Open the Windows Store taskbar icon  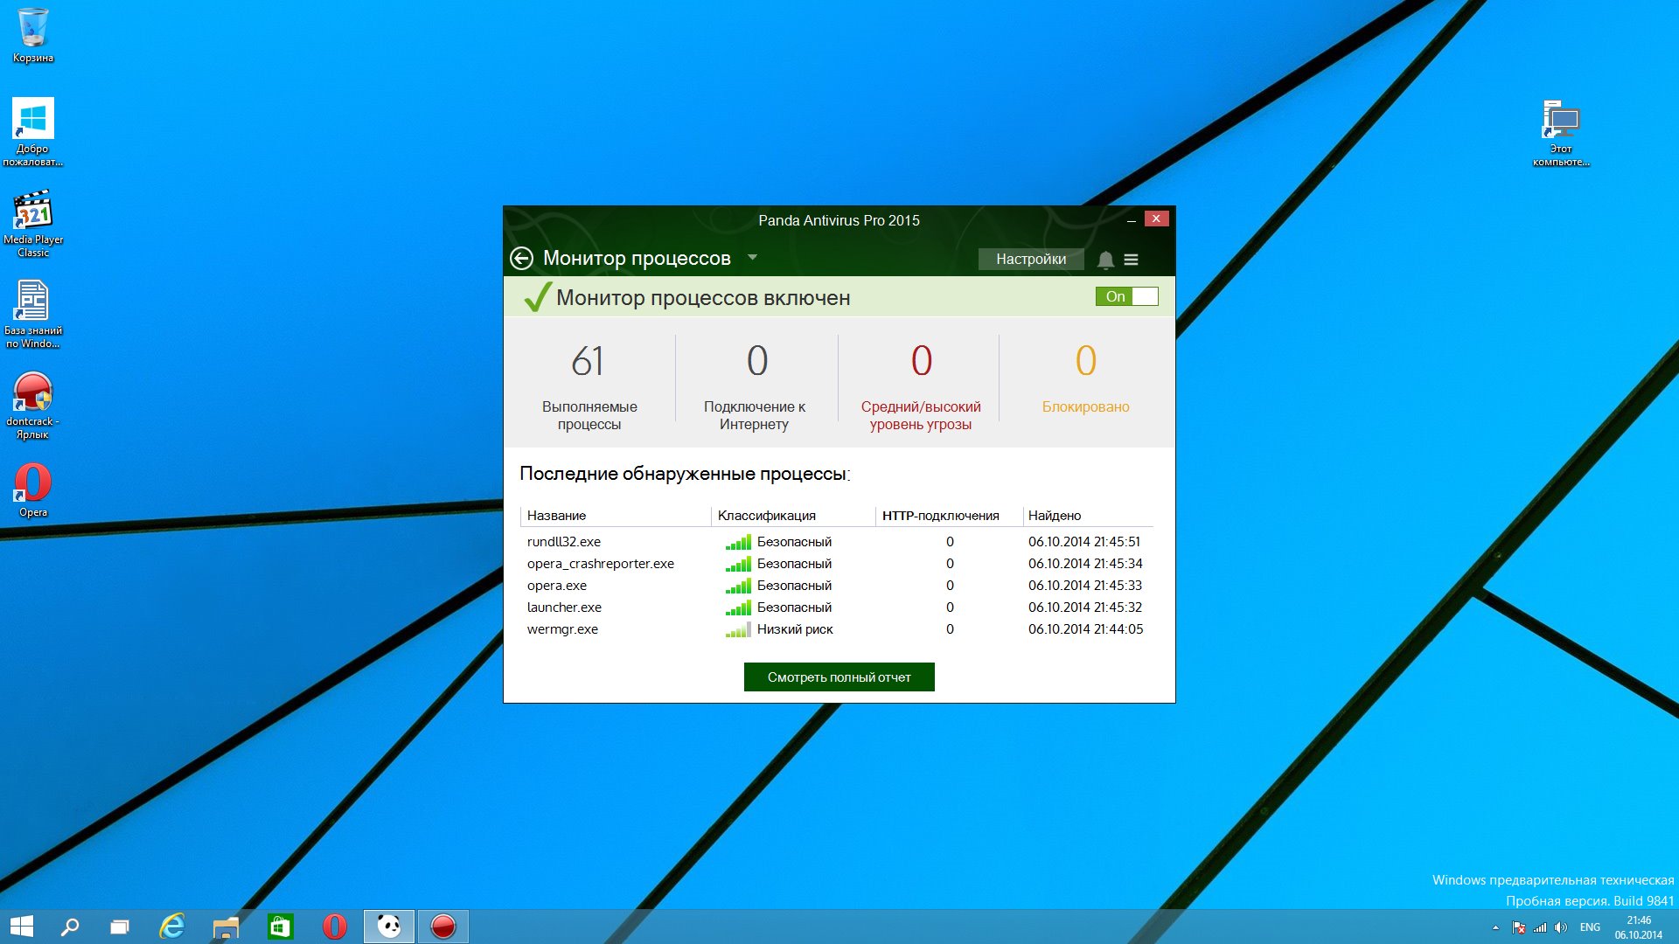pyautogui.click(x=280, y=927)
